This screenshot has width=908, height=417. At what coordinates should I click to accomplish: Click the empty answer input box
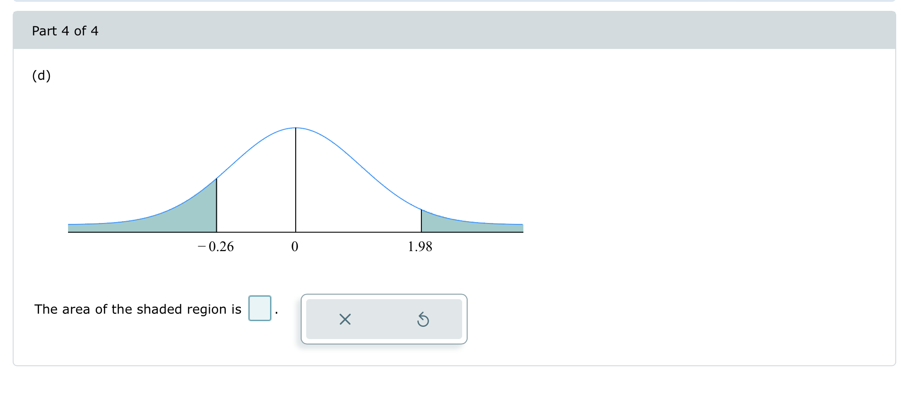[260, 308]
